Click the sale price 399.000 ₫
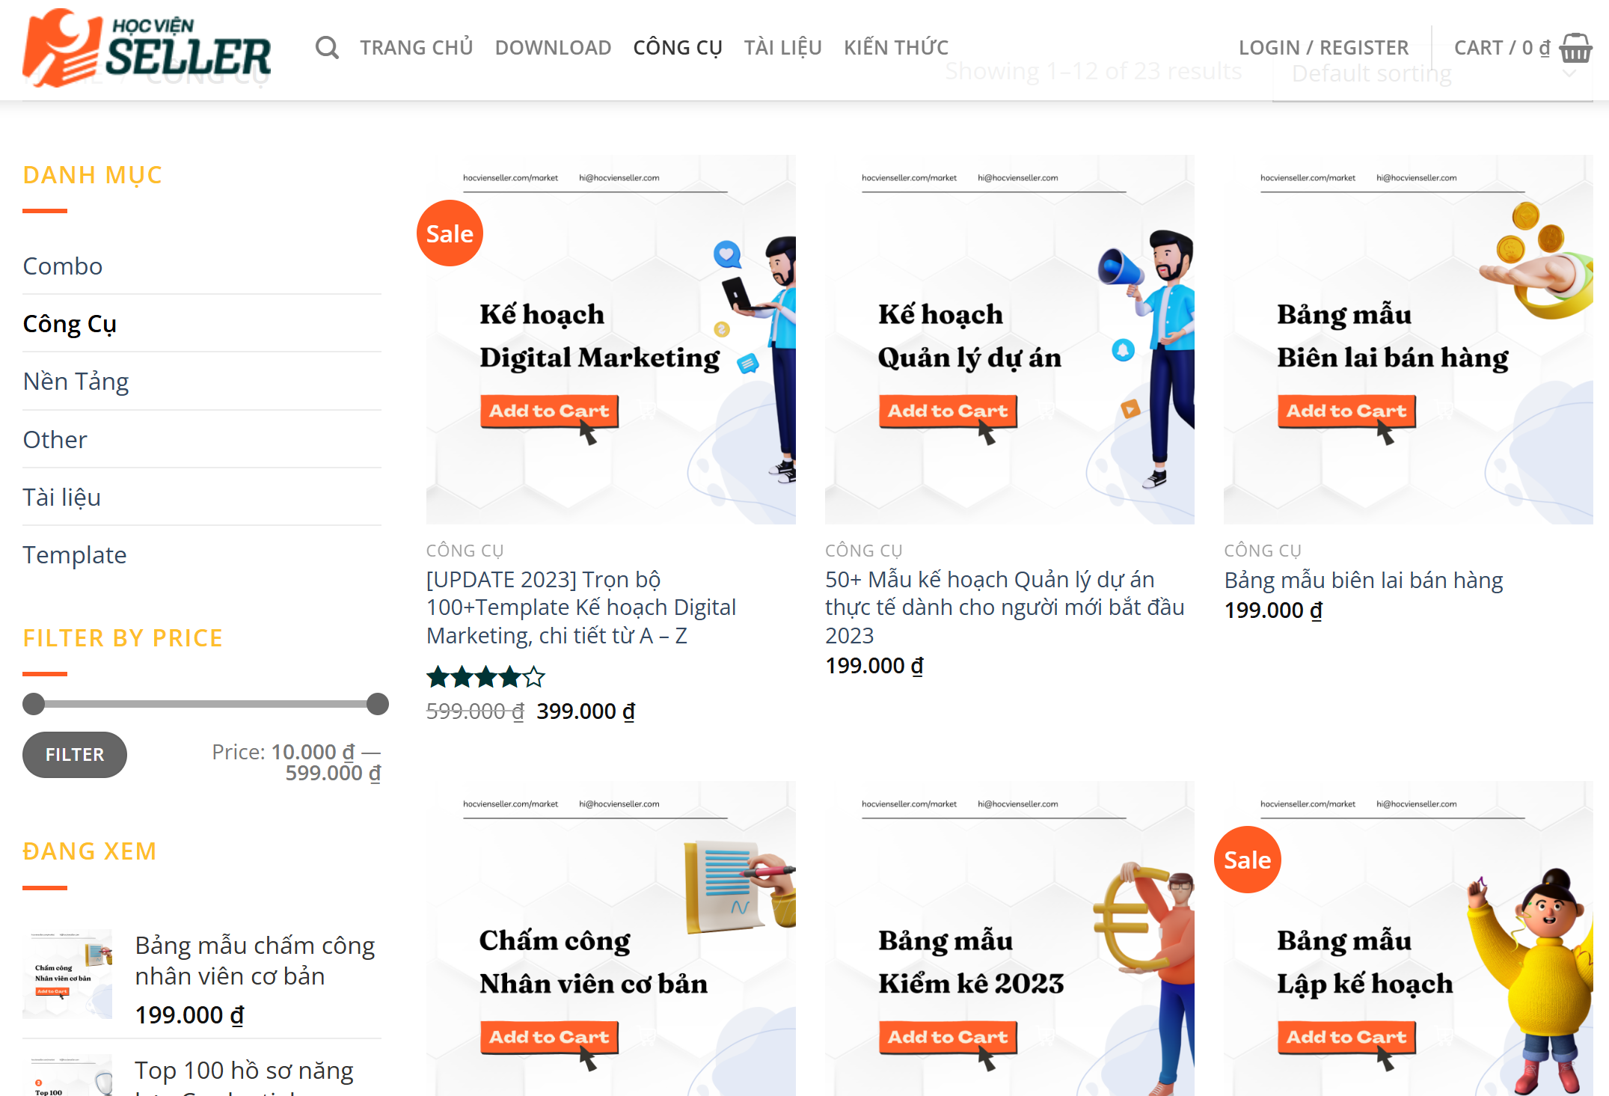 point(586,711)
